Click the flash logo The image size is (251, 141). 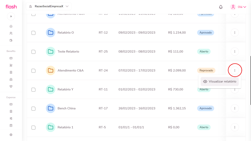pyautogui.click(x=11, y=7)
